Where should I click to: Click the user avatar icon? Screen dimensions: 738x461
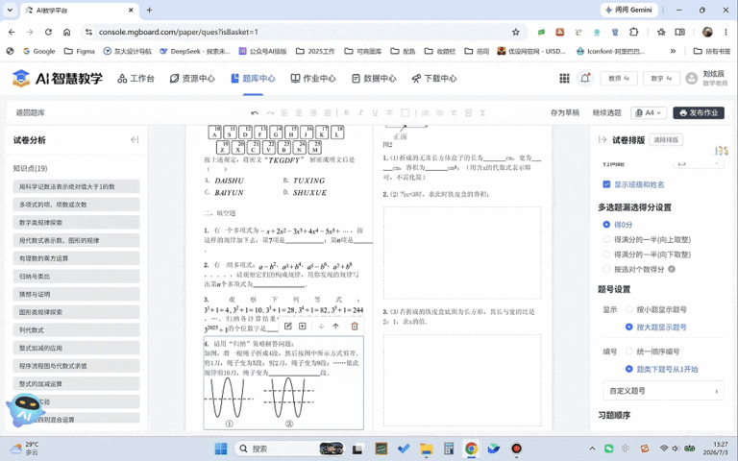tap(692, 78)
